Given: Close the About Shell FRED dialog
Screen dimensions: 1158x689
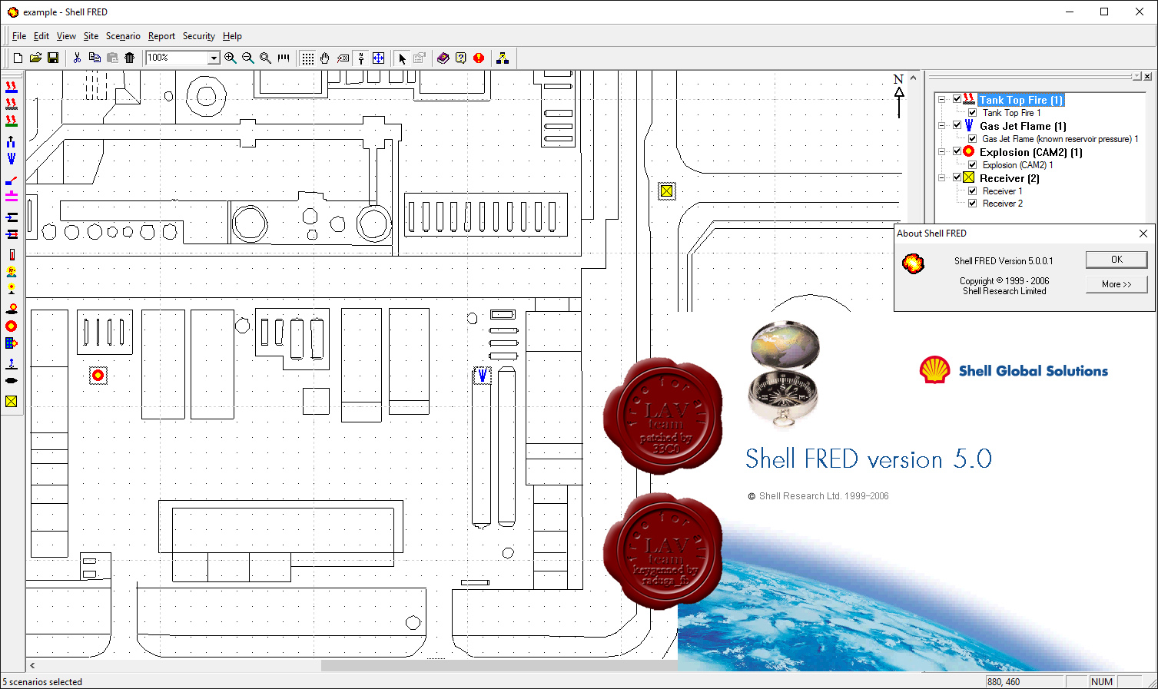Looking at the screenshot, I should click(x=1143, y=234).
